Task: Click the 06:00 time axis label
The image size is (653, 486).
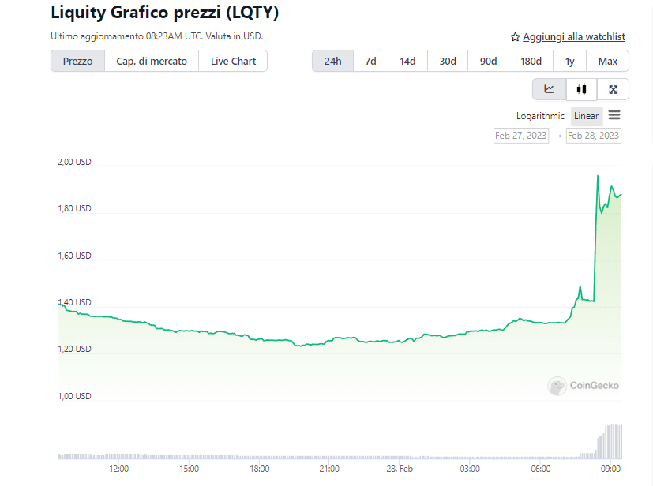Action: [x=541, y=469]
